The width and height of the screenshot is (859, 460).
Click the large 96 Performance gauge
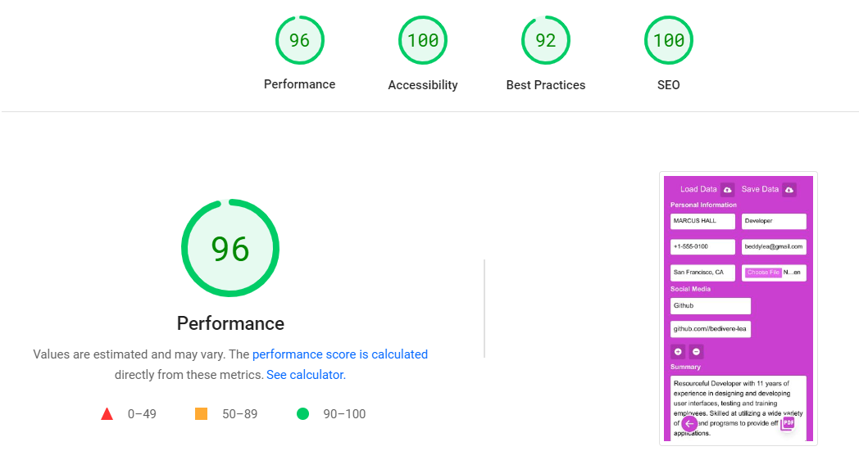click(x=230, y=248)
